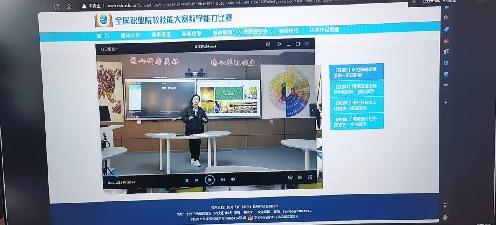Go to the 通知公告 menu item
This screenshot has width=496, height=225.
coord(130,35)
